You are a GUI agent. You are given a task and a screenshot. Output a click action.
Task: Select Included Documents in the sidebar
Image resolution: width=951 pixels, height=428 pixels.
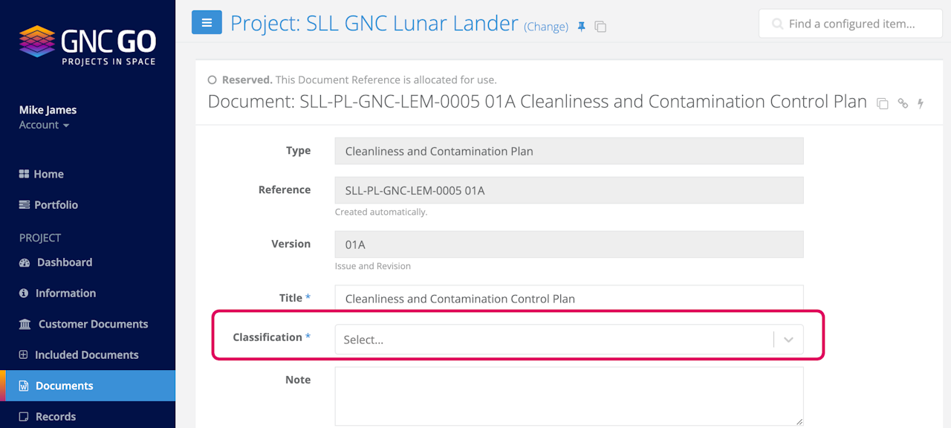coord(86,355)
